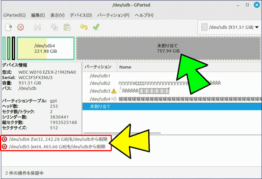Select the /dev/sdb4 block in disk map
This screenshot has width=262, height=179.
pos(45,48)
